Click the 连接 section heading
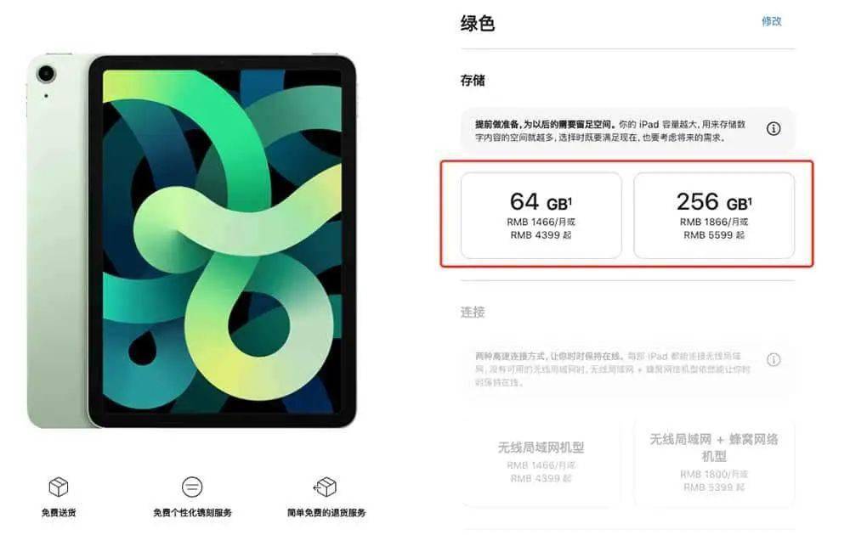Screen dimensions: 850x535 [473, 312]
